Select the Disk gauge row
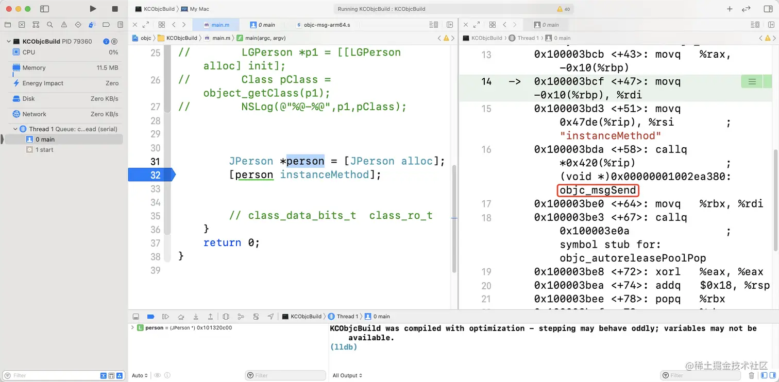The width and height of the screenshot is (779, 382). (64, 99)
